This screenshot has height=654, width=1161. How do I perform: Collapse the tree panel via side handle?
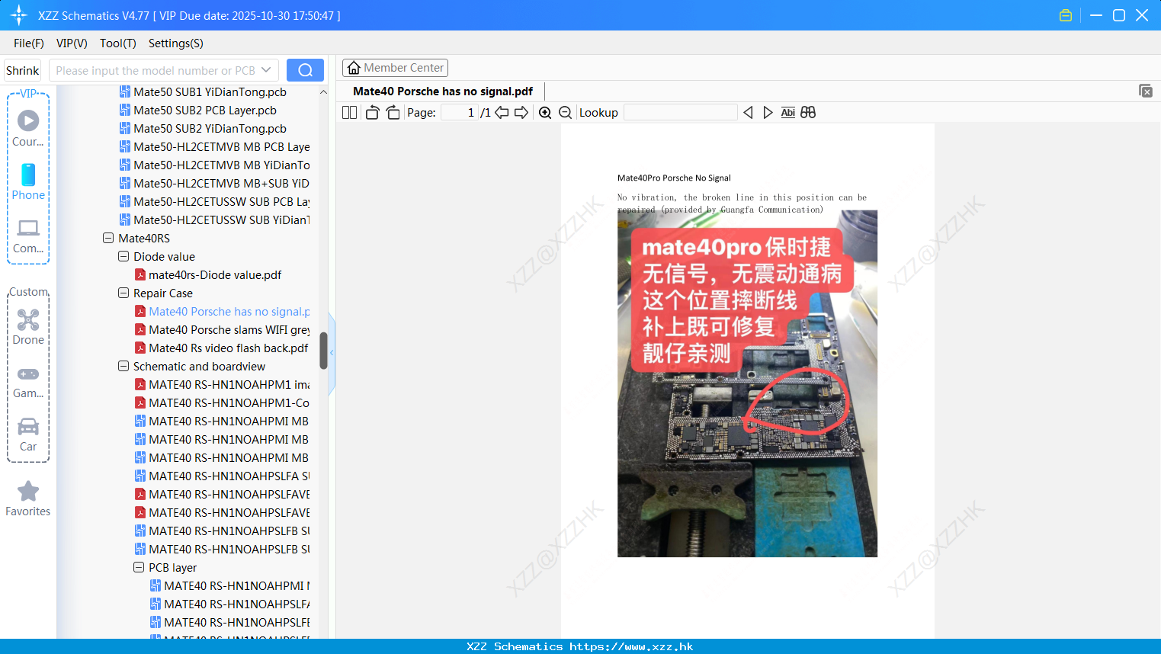coord(332,353)
